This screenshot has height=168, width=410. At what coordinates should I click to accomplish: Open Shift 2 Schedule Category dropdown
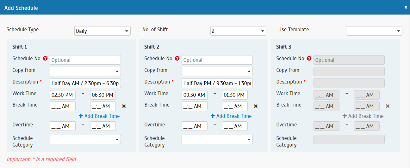217,139
